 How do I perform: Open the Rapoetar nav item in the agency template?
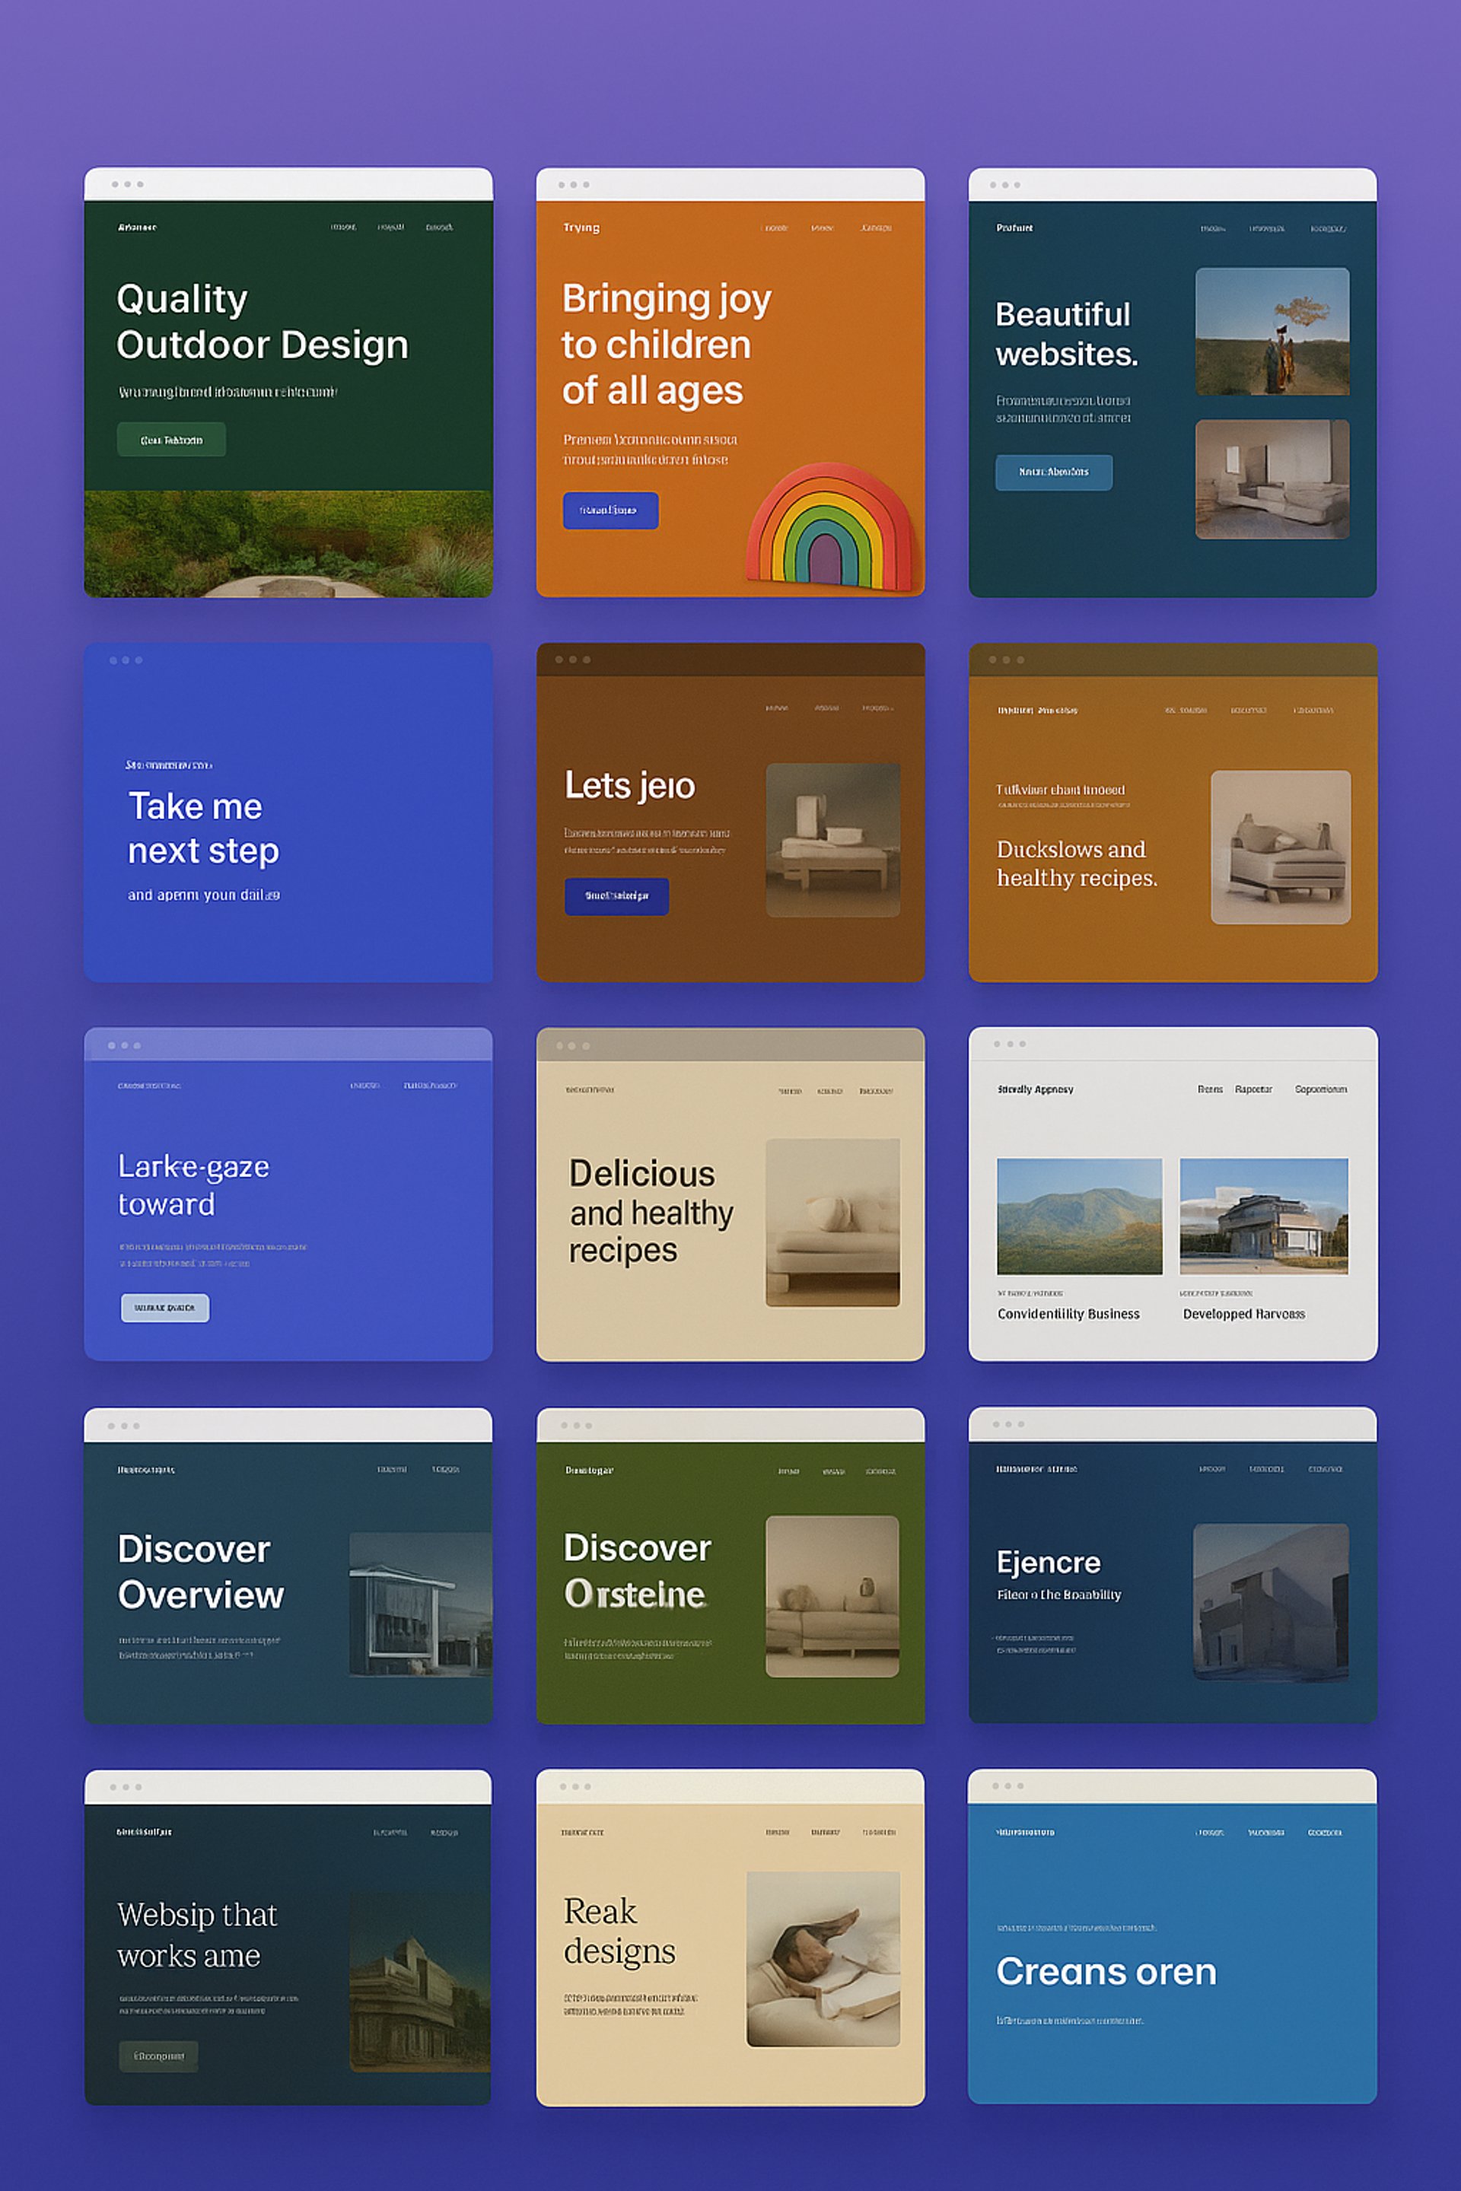[1253, 1089]
